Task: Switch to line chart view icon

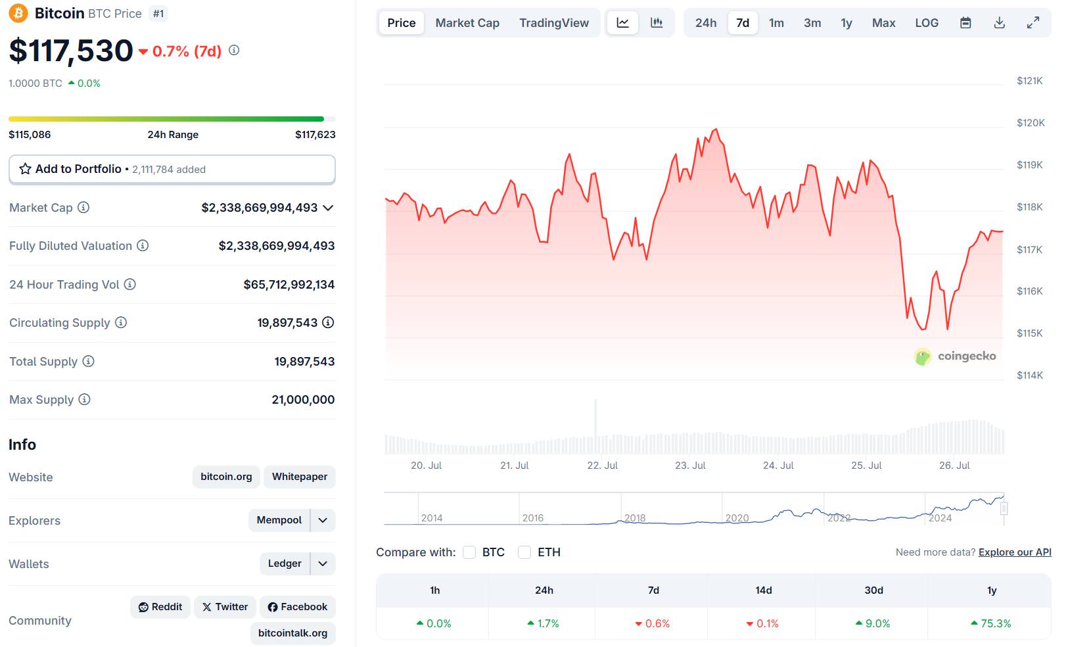Action: (622, 23)
